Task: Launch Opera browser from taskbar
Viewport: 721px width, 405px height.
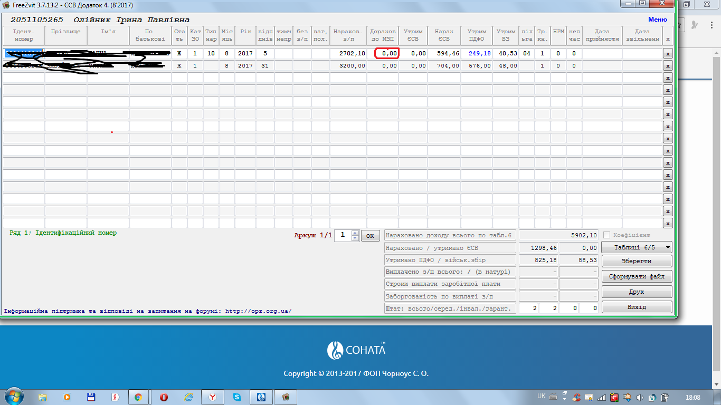Action: [x=164, y=397]
